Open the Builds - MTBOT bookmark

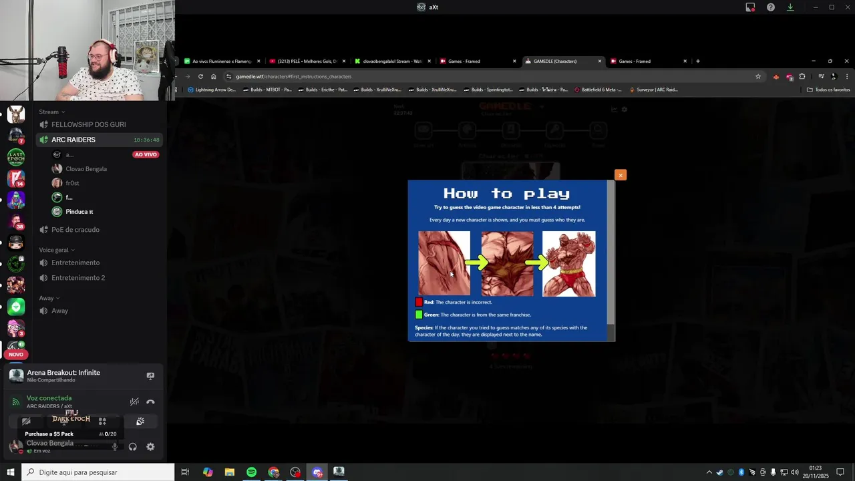tap(267, 90)
